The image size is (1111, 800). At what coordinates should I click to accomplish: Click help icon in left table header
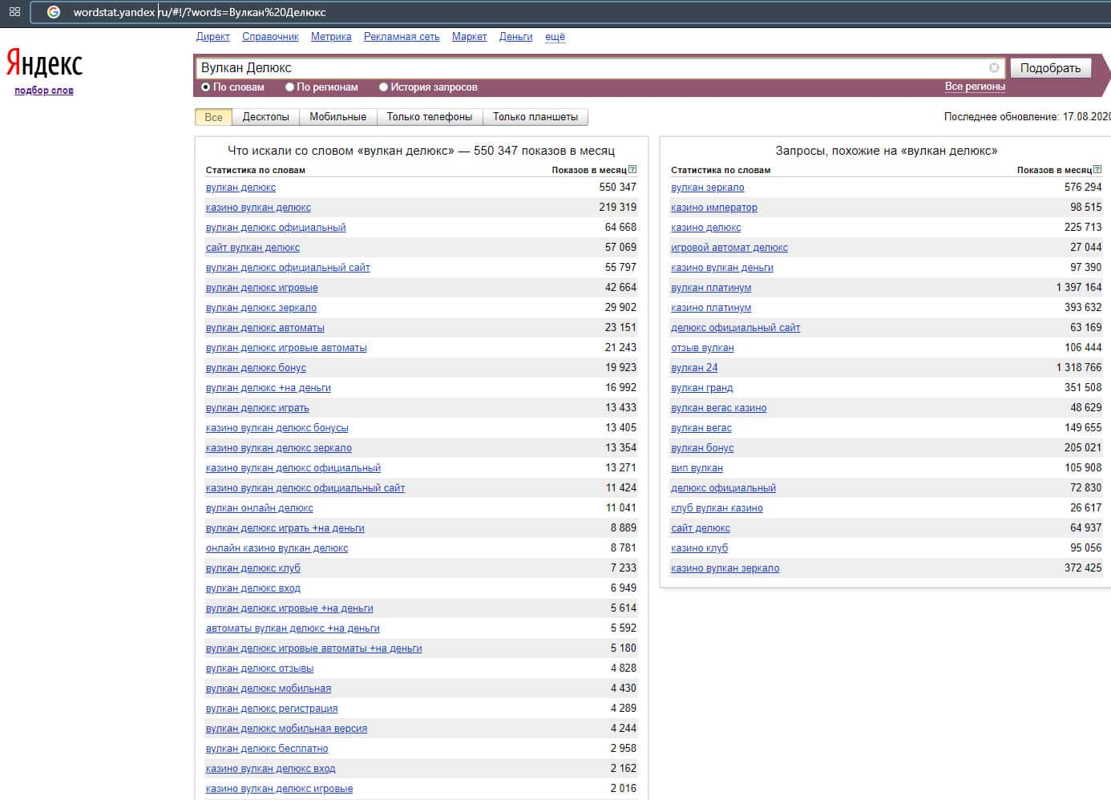pos(632,170)
